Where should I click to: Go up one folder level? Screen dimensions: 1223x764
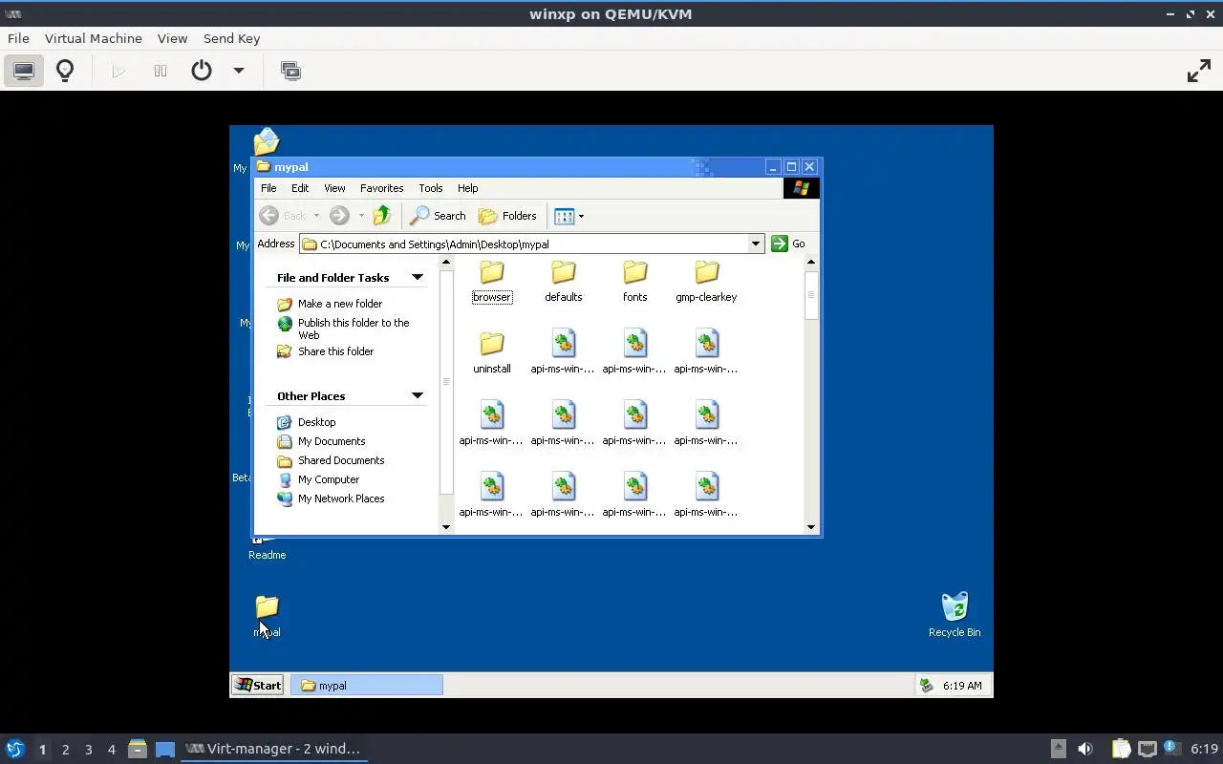[382, 216]
